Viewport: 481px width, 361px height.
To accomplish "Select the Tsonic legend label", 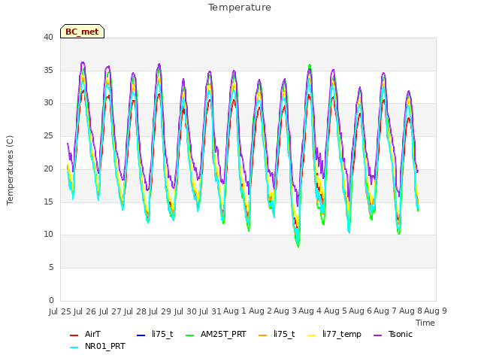I will coord(401,334).
